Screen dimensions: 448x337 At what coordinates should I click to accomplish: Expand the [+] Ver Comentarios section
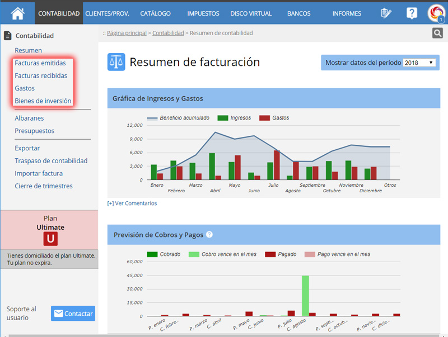coord(132,203)
